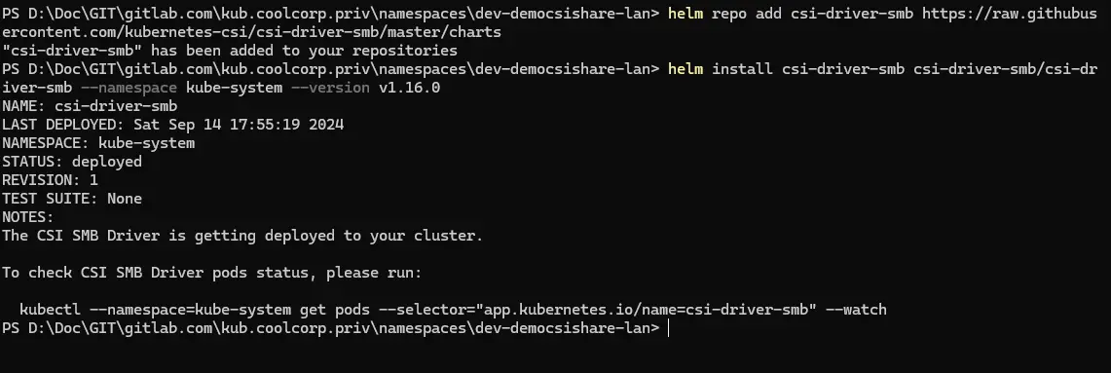
Task: Click the kubectl get pods command text
Action: pyautogui.click(x=453, y=309)
